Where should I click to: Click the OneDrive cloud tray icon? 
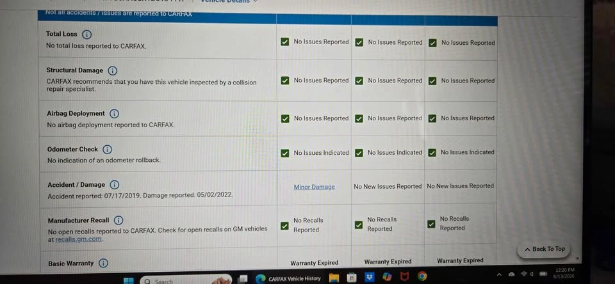(512, 274)
